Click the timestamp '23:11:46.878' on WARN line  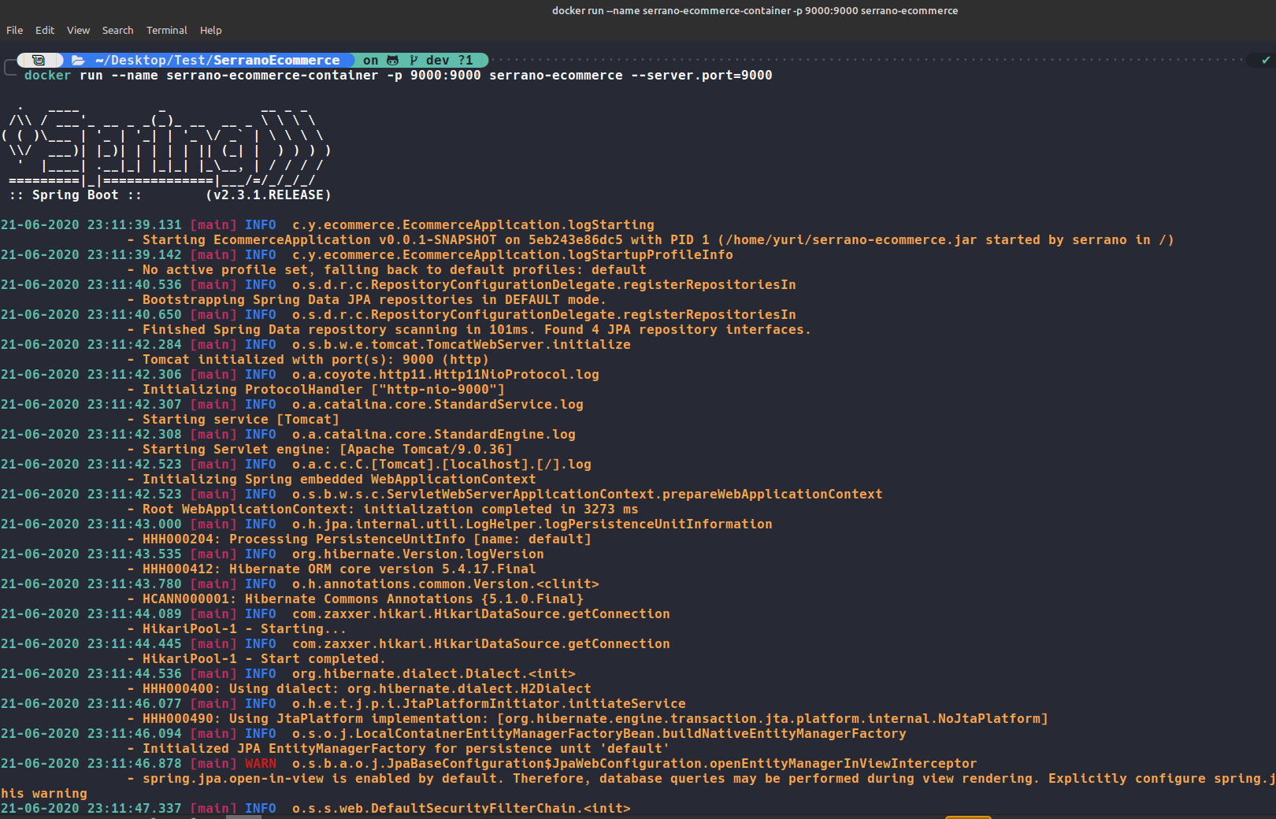point(135,763)
